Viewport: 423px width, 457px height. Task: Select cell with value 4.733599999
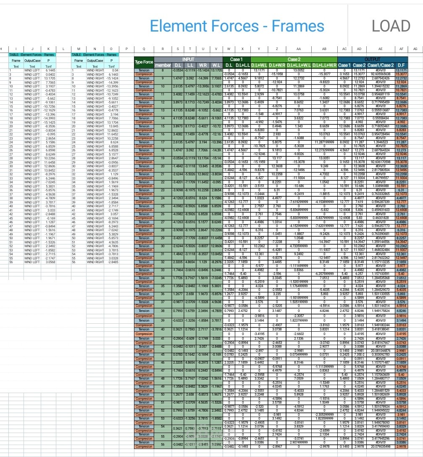pos(299,246)
